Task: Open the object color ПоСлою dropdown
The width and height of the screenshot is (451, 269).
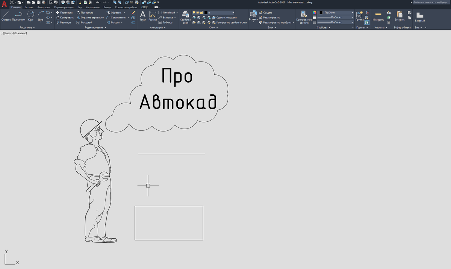Action: coord(353,12)
